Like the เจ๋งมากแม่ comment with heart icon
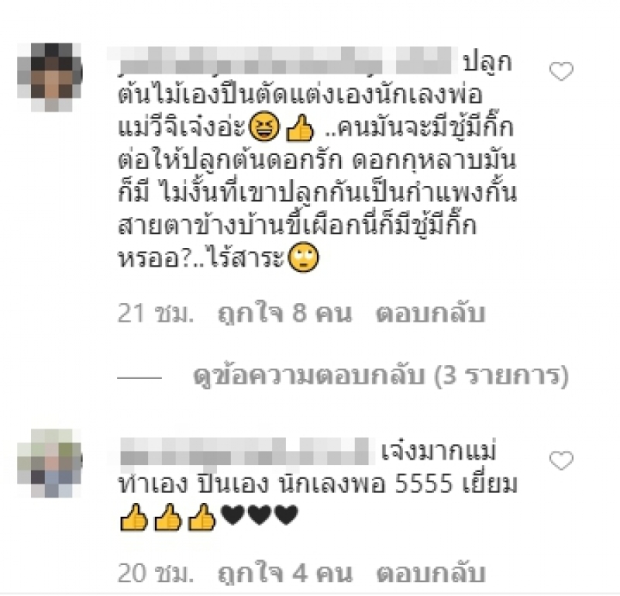620x596 pixels. click(x=561, y=460)
